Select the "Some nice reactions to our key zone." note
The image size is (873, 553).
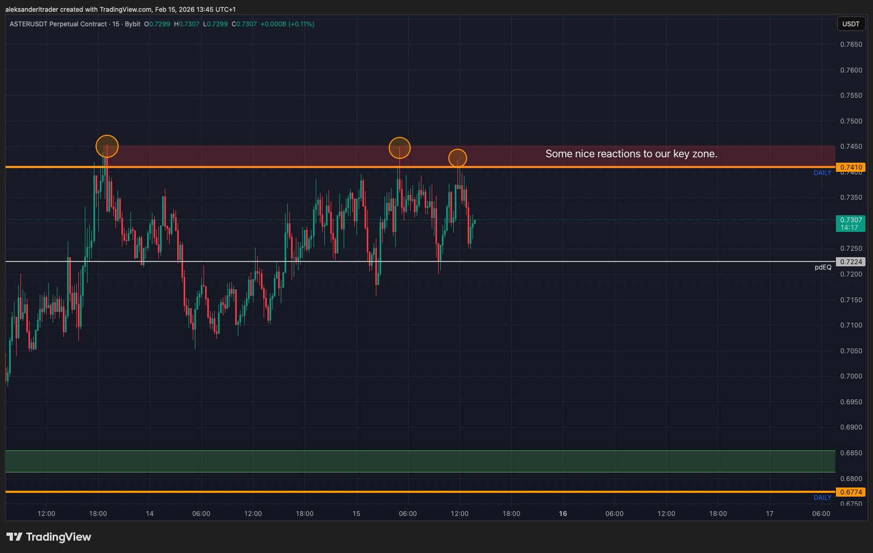631,154
